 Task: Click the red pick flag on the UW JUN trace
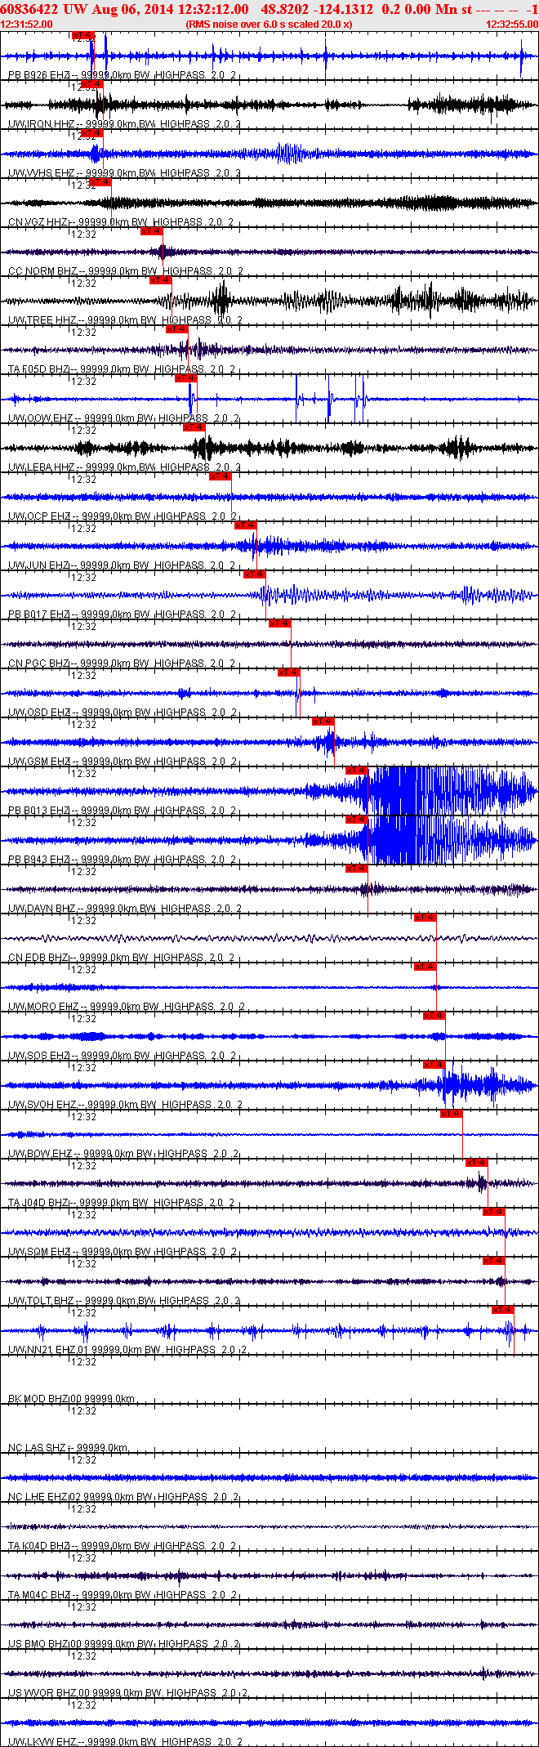click(x=245, y=525)
